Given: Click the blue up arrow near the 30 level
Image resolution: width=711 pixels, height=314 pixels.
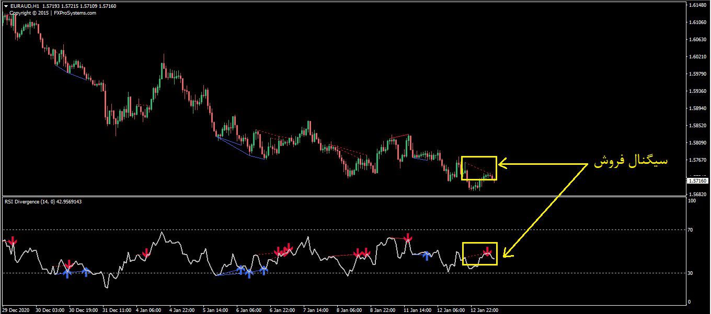Looking at the screenshot, I should click(x=262, y=270).
